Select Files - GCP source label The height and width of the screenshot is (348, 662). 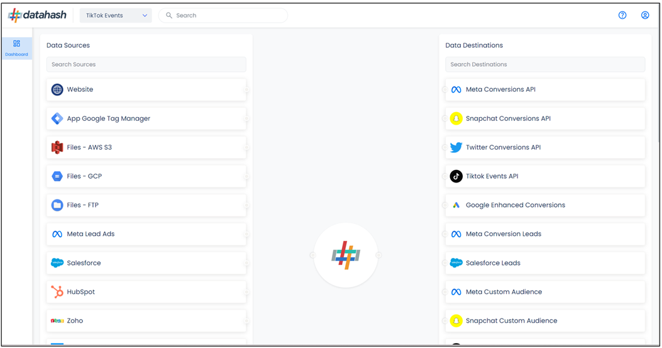[84, 176]
